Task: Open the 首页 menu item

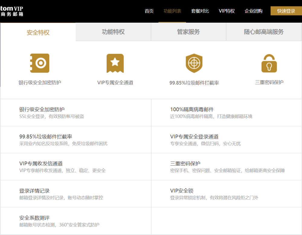Action: (x=149, y=11)
